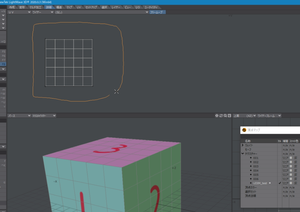This screenshot has height=212, width=300.
Task: Select the ビュー tab
Action: click(x=128, y=7)
